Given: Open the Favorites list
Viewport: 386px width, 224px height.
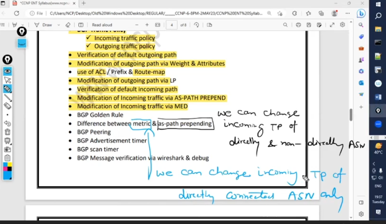Looking at the screenshot, I should pyautogui.click(x=309, y=13).
